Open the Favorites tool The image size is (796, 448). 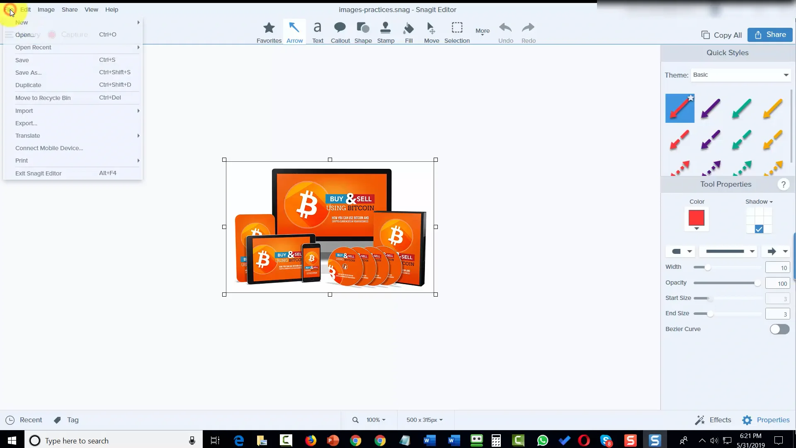click(269, 32)
